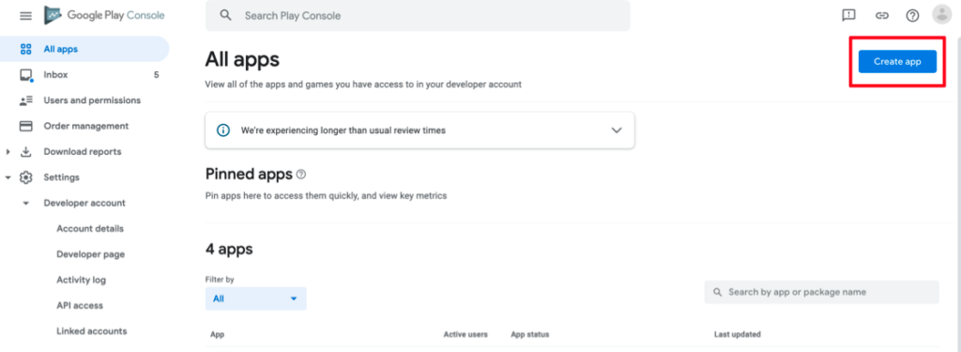Expand the Download reports tree arrow
Image resolution: width=961 pixels, height=352 pixels.
tap(8, 151)
